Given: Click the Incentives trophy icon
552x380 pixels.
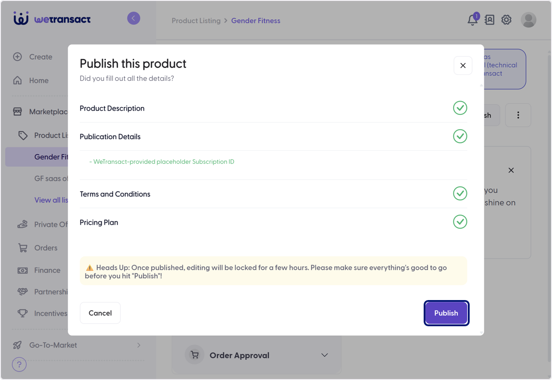Looking at the screenshot, I should (23, 313).
